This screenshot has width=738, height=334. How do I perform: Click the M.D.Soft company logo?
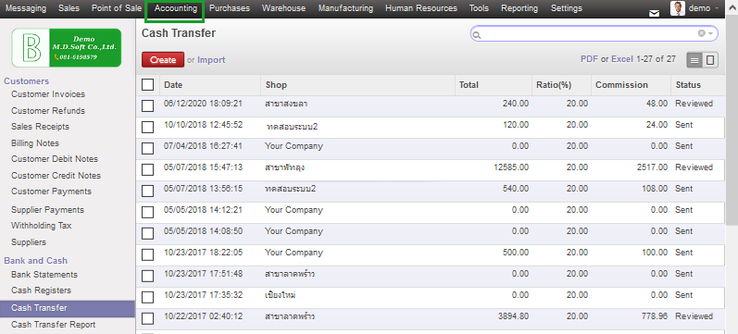tap(67, 47)
